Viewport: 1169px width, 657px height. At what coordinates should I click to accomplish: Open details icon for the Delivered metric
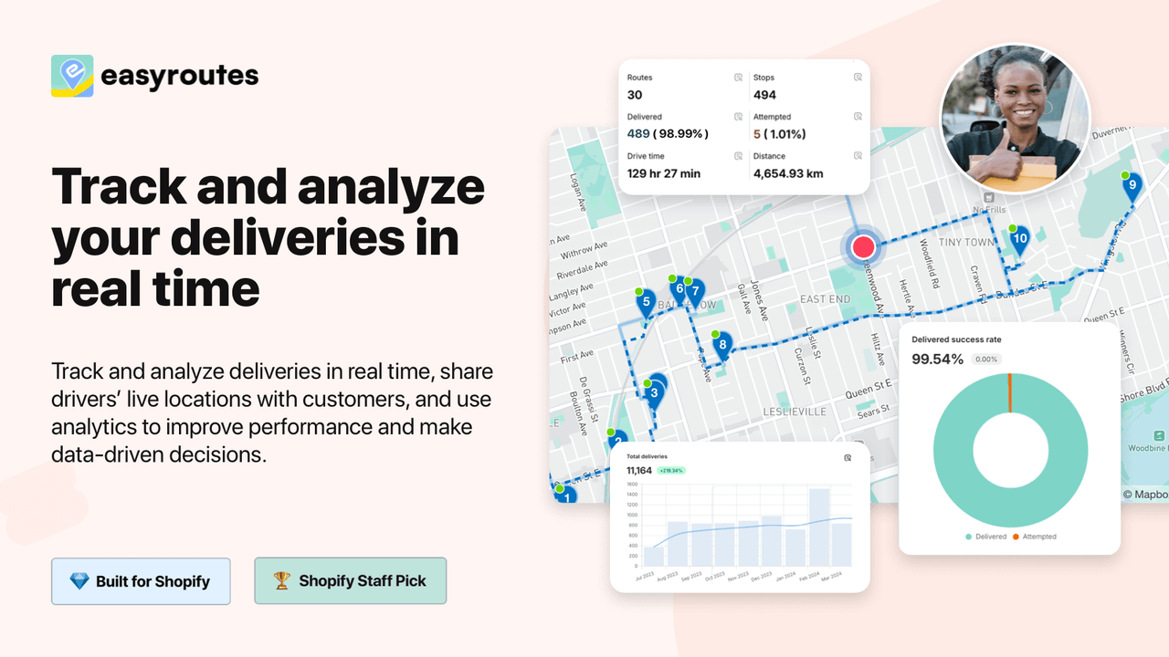click(x=738, y=117)
